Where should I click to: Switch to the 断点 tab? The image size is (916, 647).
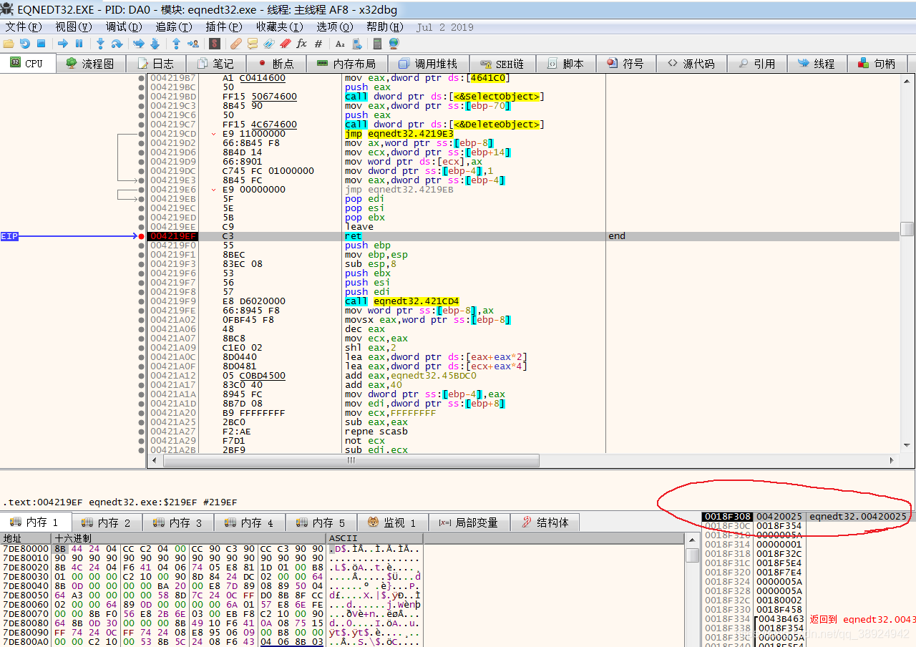click(x=276, y=64)
